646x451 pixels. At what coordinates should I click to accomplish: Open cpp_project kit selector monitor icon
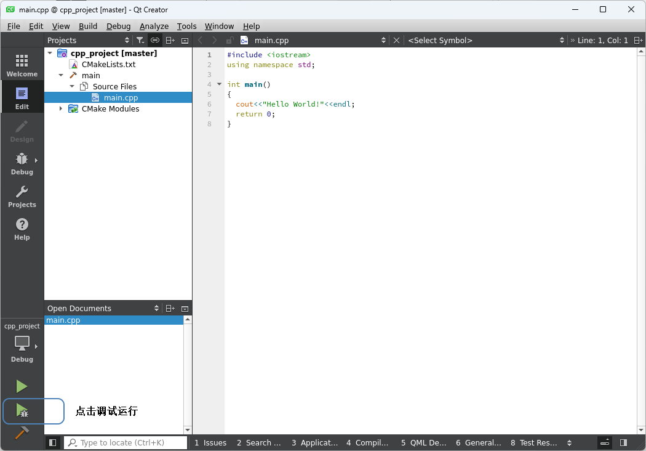(22, 344)
